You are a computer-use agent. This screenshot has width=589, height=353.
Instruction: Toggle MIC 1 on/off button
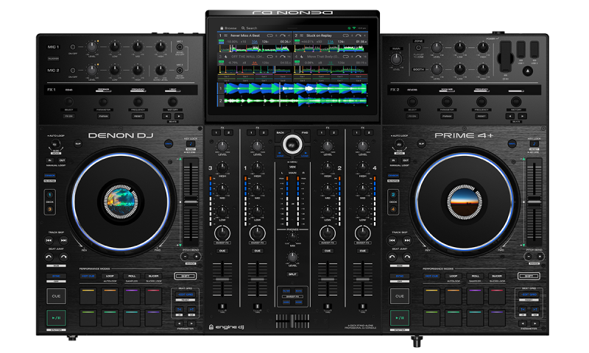[x=72, y=47]
